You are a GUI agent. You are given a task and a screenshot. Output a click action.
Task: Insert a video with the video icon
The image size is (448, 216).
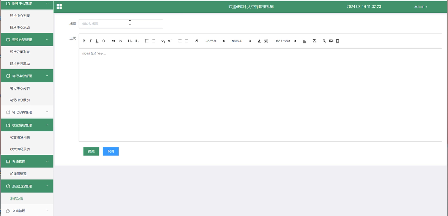tap(337, 41)
